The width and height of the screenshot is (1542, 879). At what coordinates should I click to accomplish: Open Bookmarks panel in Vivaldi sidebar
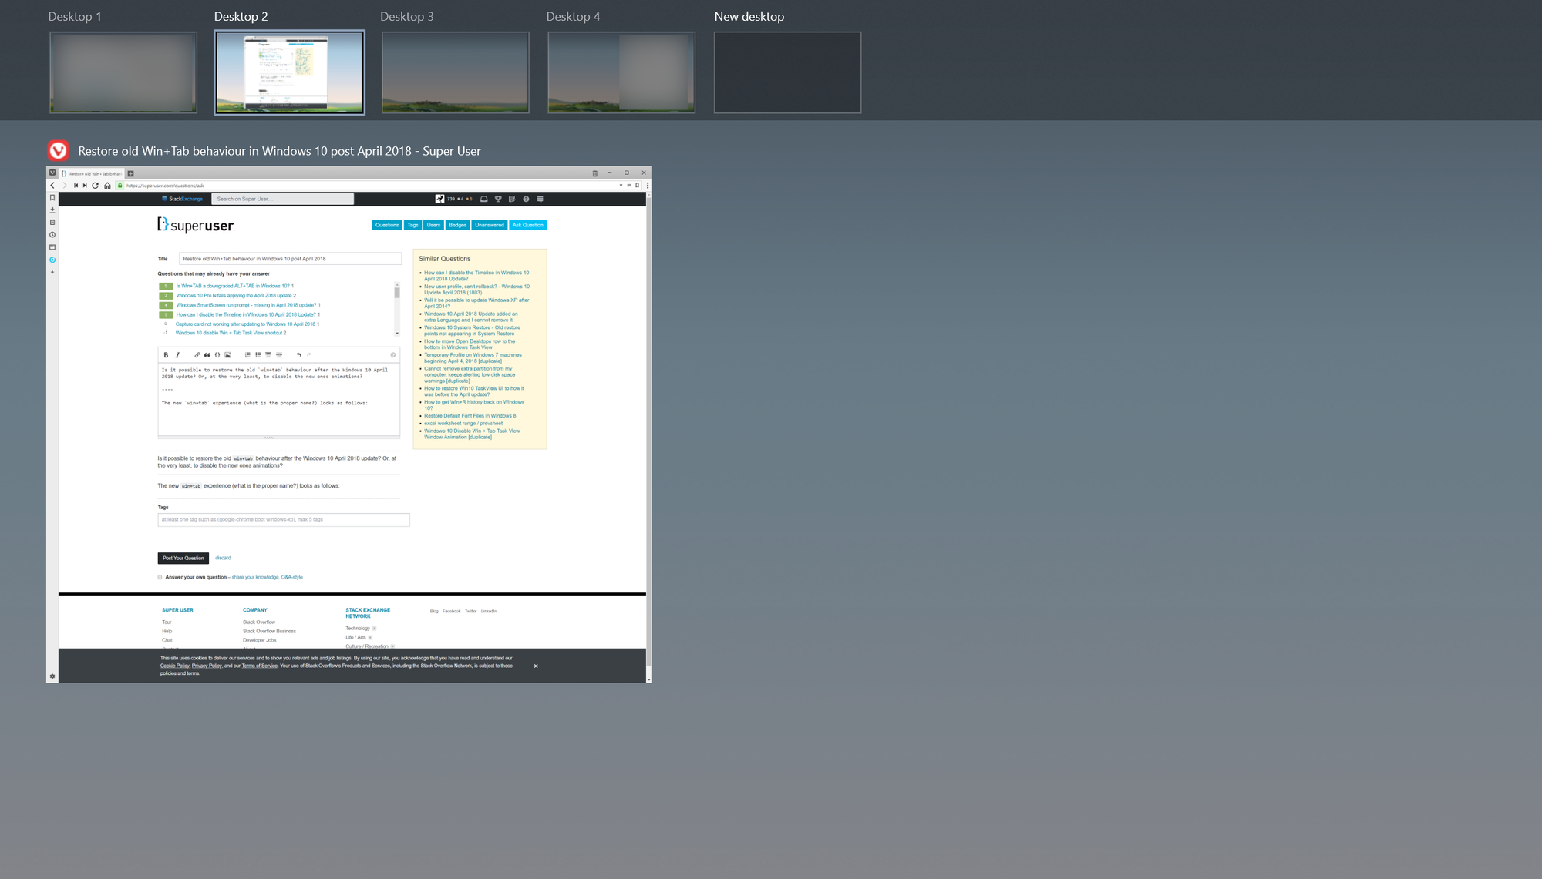point(52,198)
